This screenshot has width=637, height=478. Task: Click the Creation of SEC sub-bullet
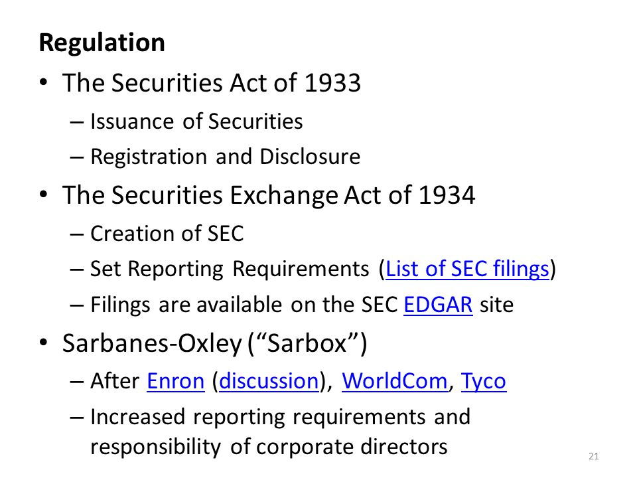(167, 234)
